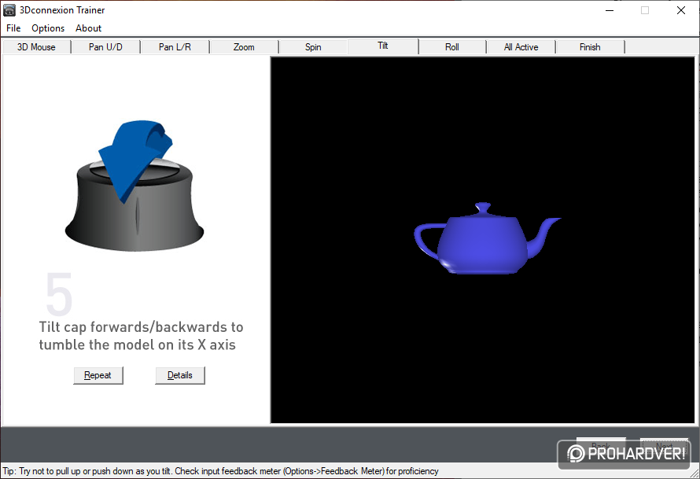Click the Details button
The width and height of the screenshot is (700, 479).
tap(180, 375)
